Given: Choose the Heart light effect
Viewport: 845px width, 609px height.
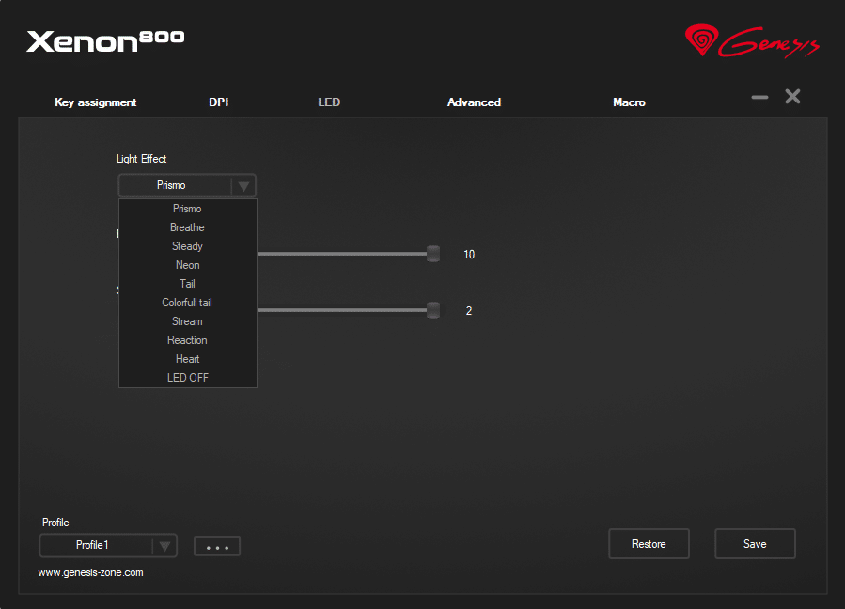Looking at the screenshot, I should point(187,359).
